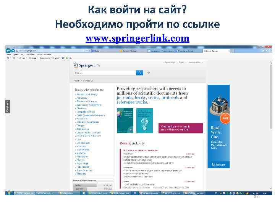Click the blue search magnifier button
Viewport: 275px width, 206px height.
(139, 72)
